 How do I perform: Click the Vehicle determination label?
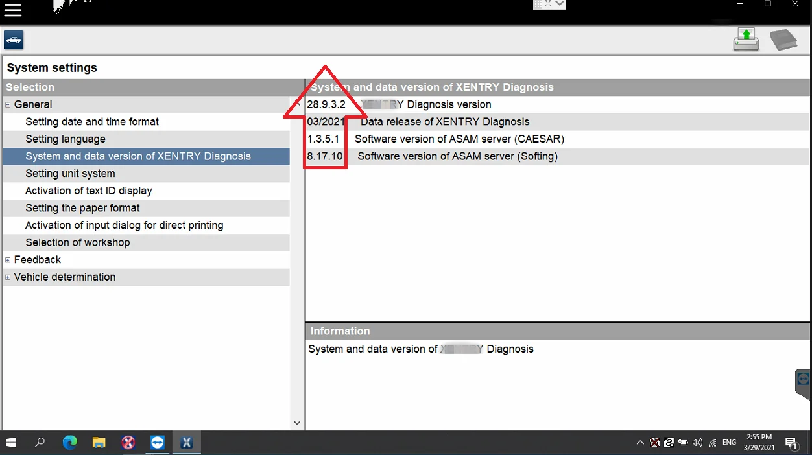[65, 277]
